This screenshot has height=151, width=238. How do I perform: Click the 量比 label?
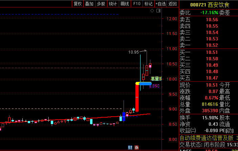pos(224,104)
